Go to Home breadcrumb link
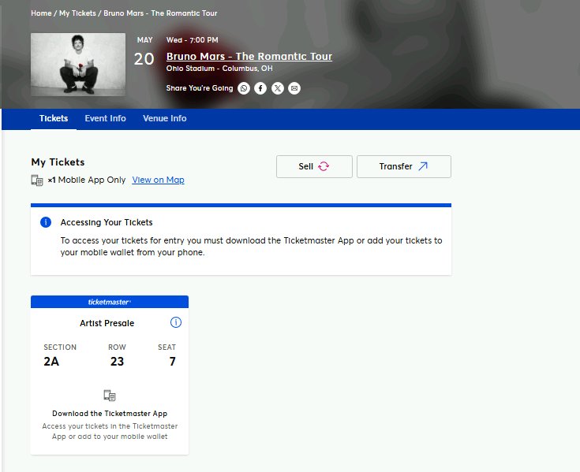This screenshot has width=580, height=472. click(x=41, y=13)
